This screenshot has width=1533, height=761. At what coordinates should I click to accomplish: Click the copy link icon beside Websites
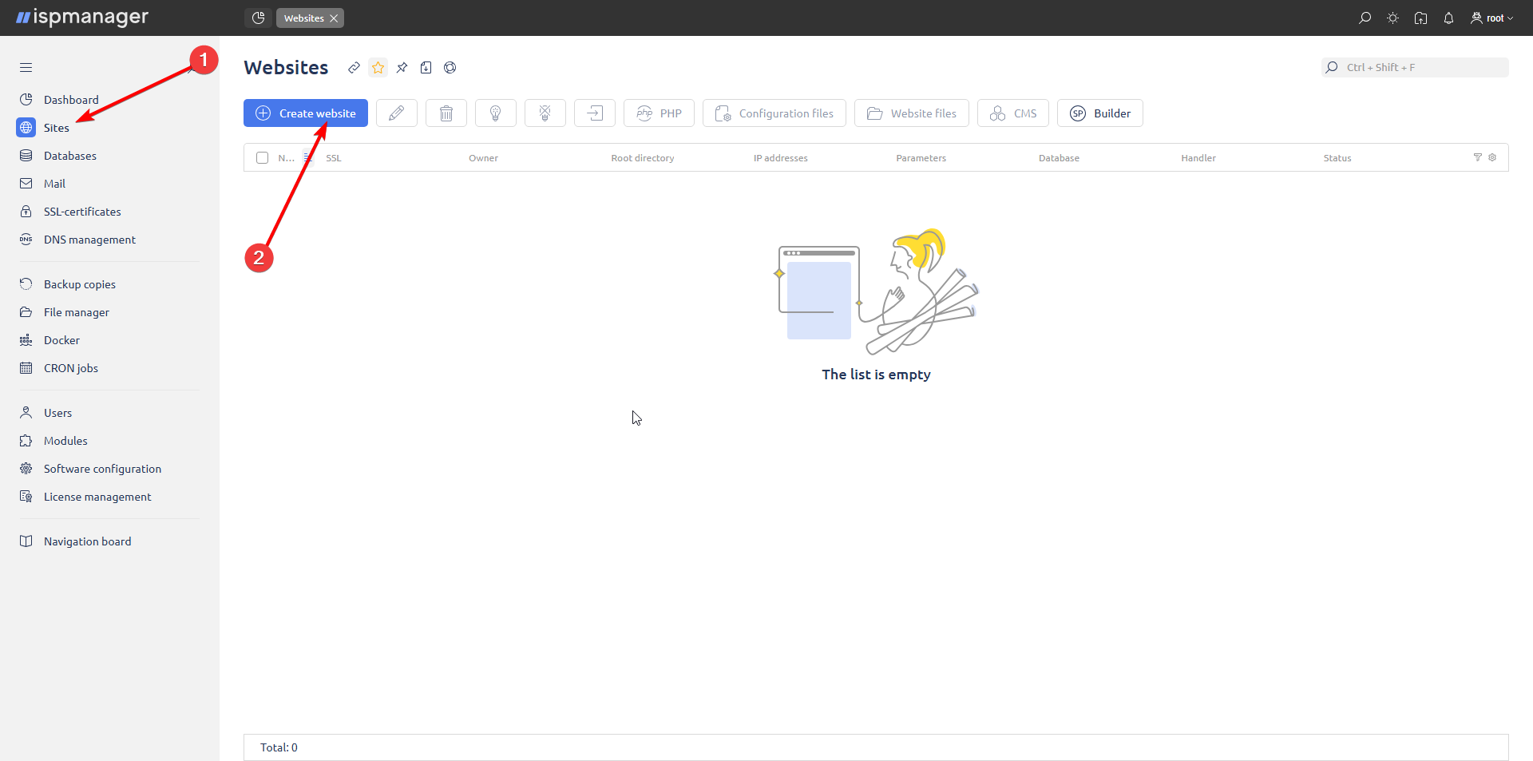point(354,68)
